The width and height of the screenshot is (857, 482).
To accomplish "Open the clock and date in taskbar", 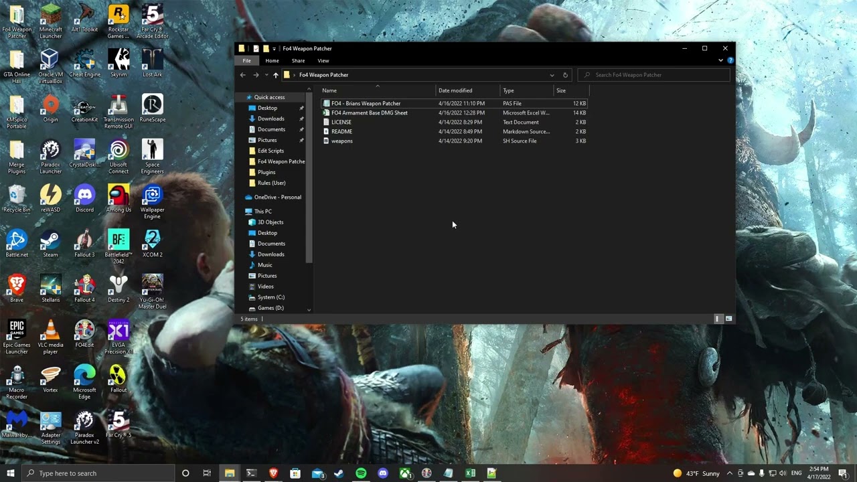I will tap(818, 473).
